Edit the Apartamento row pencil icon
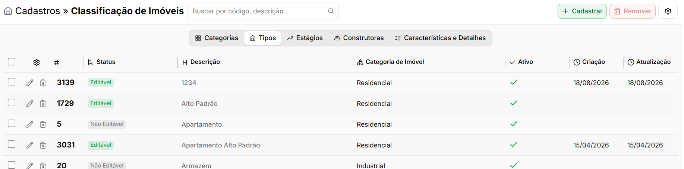This screenshot has width=684, height=169. point(30,124)
